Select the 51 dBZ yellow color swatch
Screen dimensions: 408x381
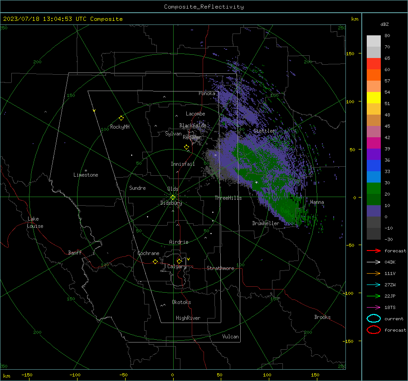[x=374, y=97]
